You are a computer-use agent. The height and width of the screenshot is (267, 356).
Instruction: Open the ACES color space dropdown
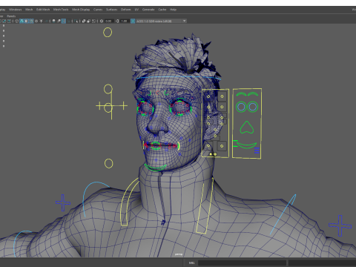162,21
